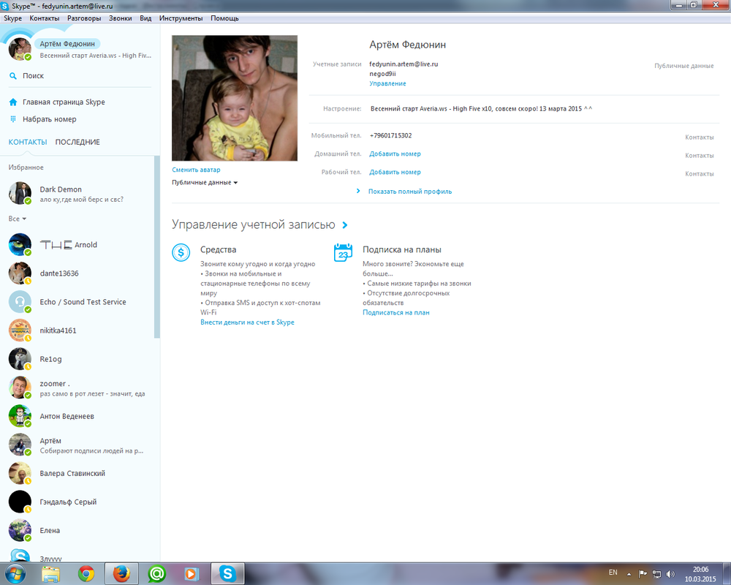Screen dimensions: 731x585
Task: Launch Chrome from the taskbar
Action: [86, 574]
